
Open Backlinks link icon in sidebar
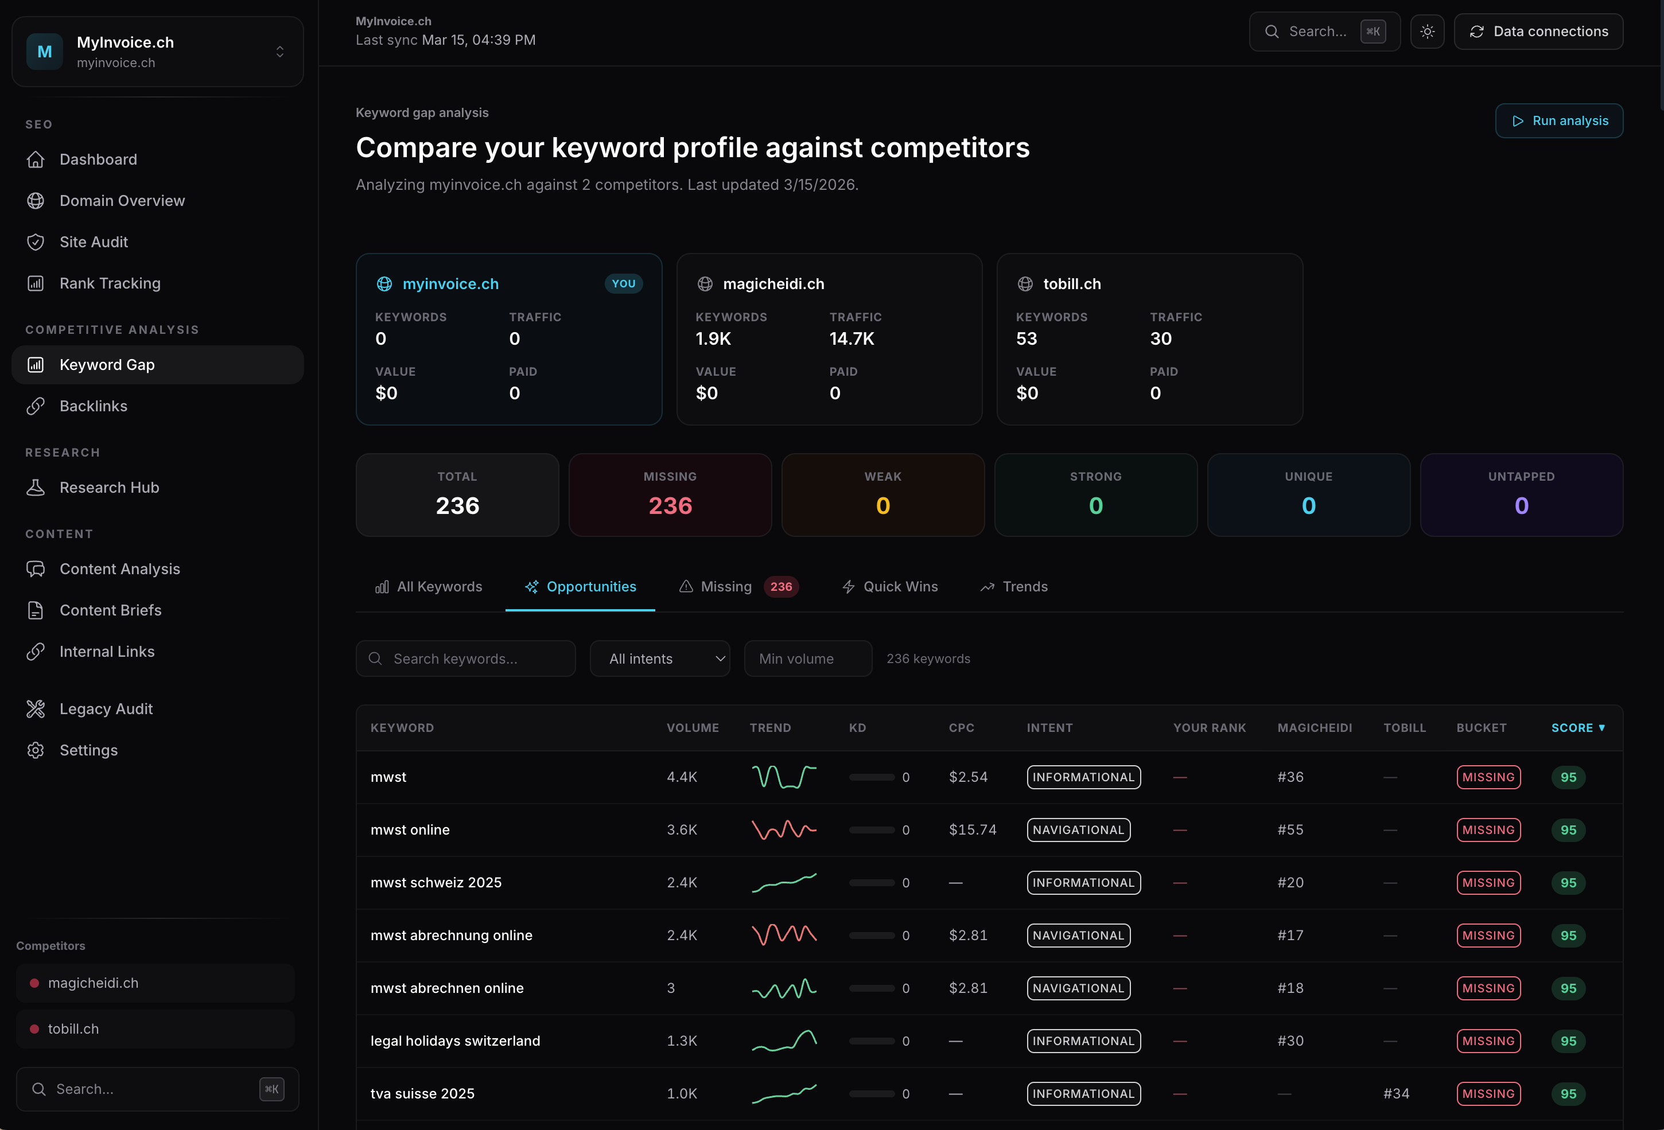click(36, 407)
